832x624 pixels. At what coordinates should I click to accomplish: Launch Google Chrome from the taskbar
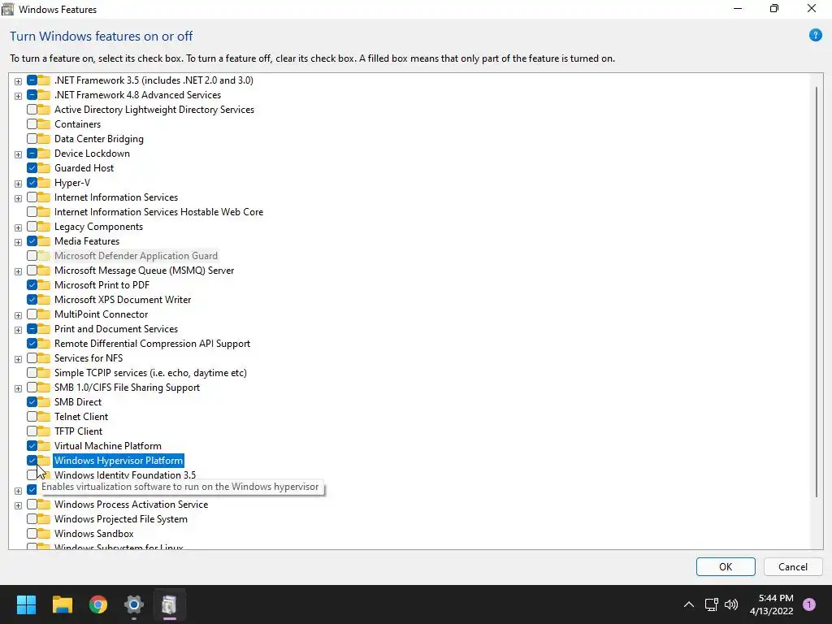point(98,604)
